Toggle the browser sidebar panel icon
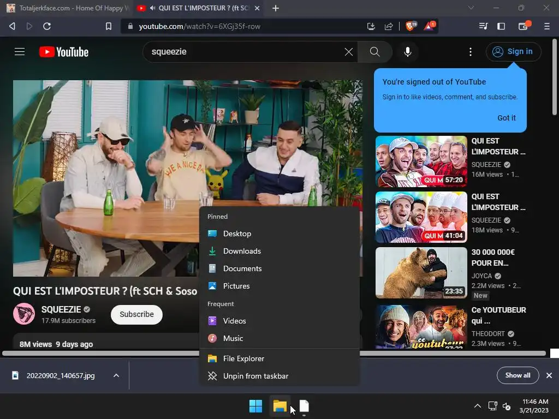Screen dimensions: 559x419 click(501, 26)
